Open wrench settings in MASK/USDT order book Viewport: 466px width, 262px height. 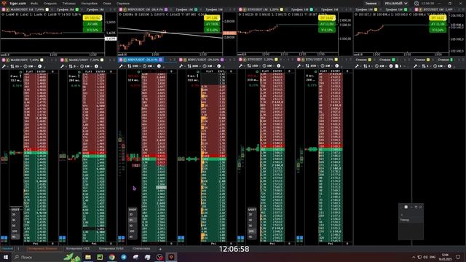click(63, 66)
